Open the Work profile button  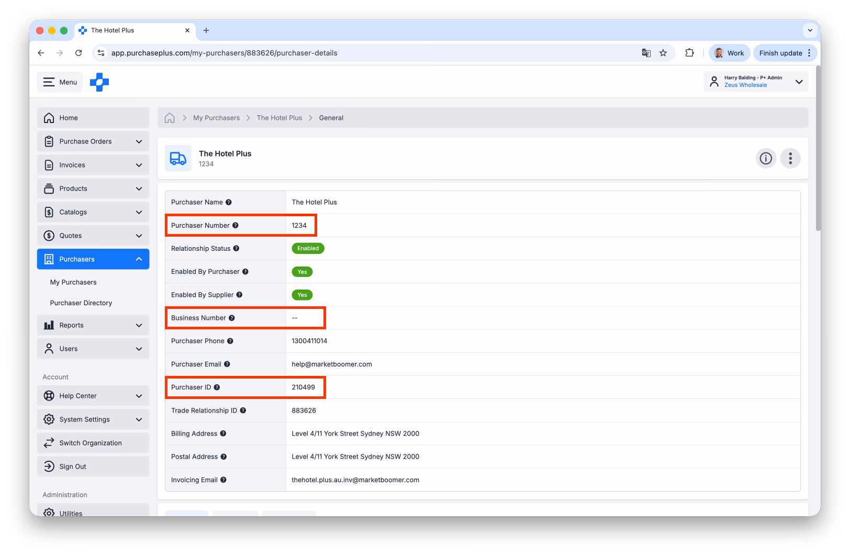click(x=730, y=53)
